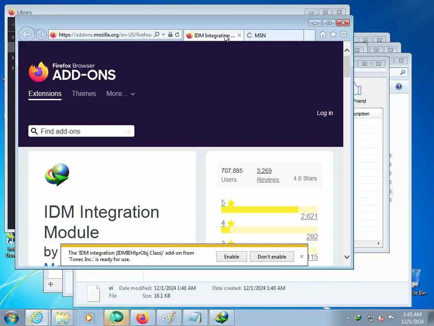
Task: Click the help icon in background window
Action: (398, 87)
